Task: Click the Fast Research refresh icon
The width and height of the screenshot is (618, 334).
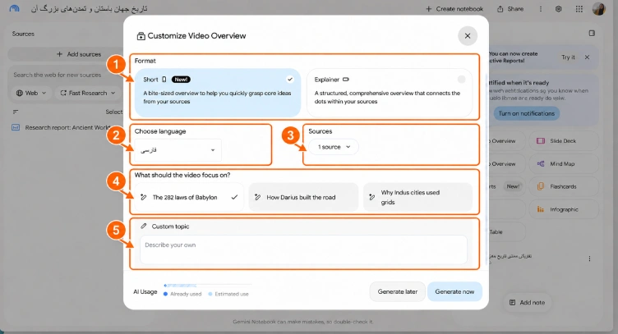Action: (63, 94)
